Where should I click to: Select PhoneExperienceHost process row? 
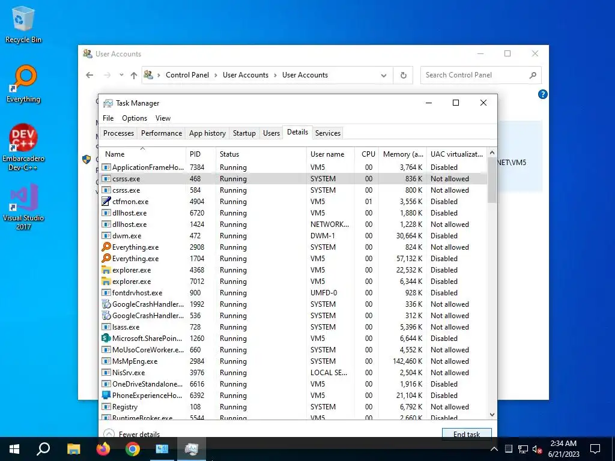click(x=293, y=396)
